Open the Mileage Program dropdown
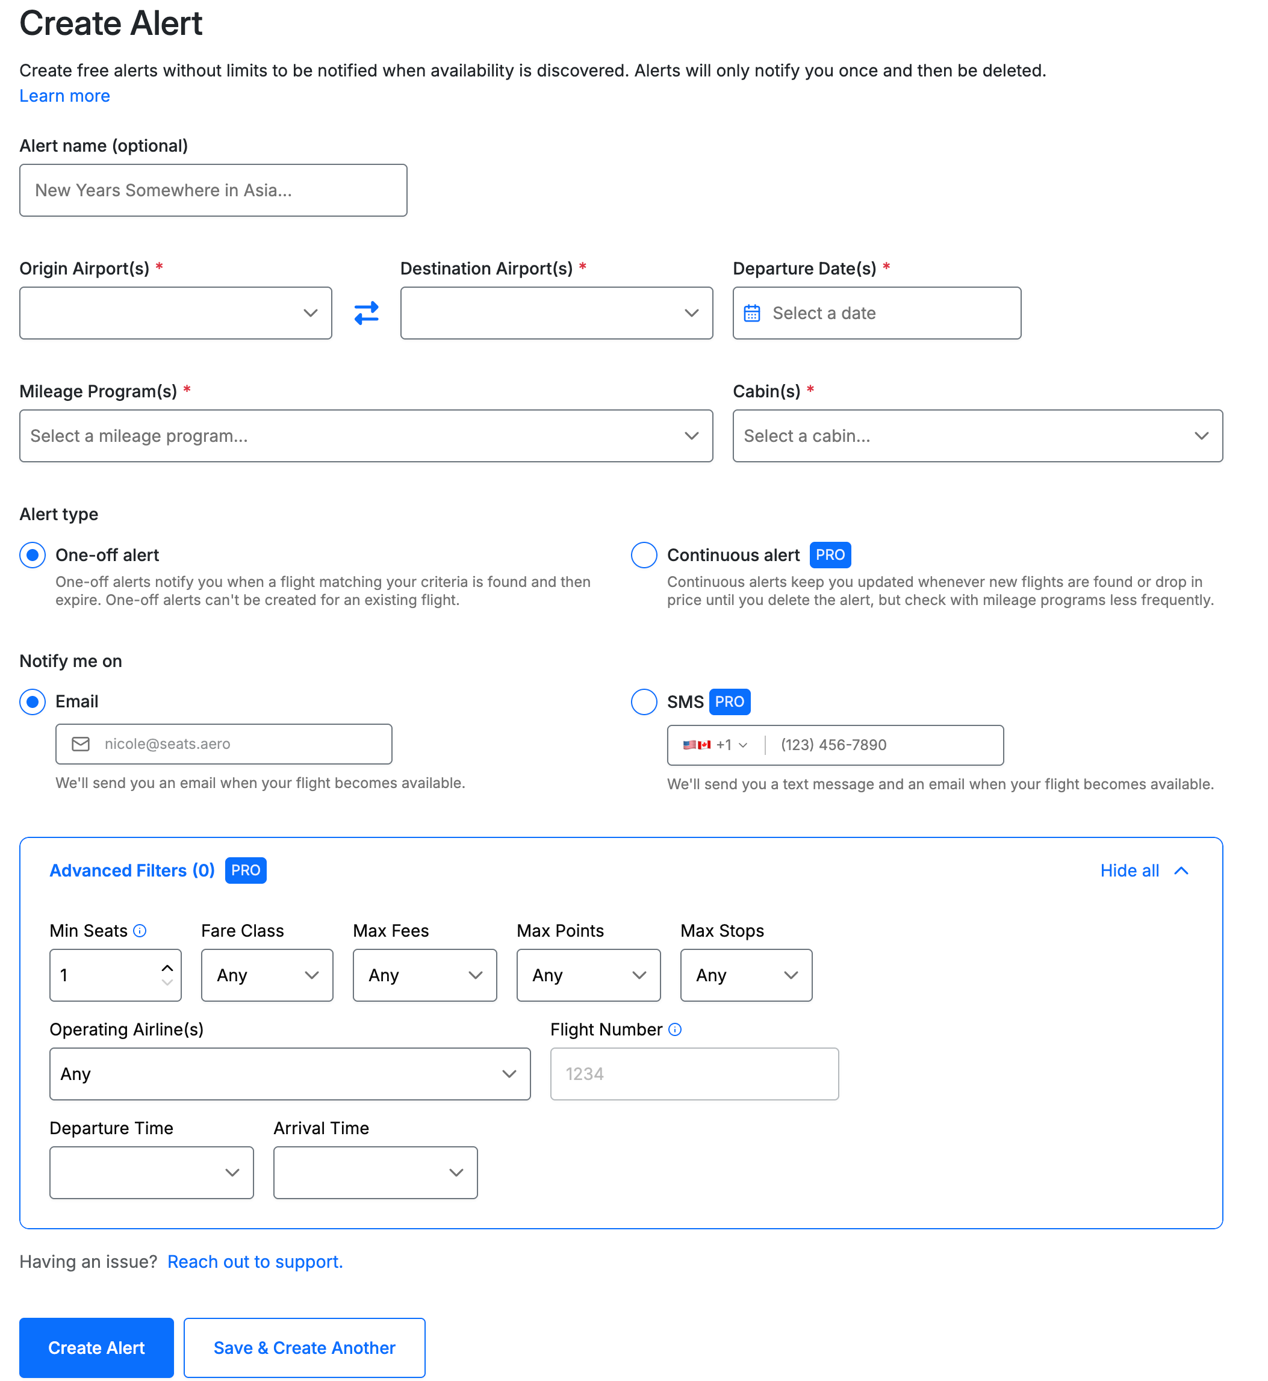 coord(365,436)
